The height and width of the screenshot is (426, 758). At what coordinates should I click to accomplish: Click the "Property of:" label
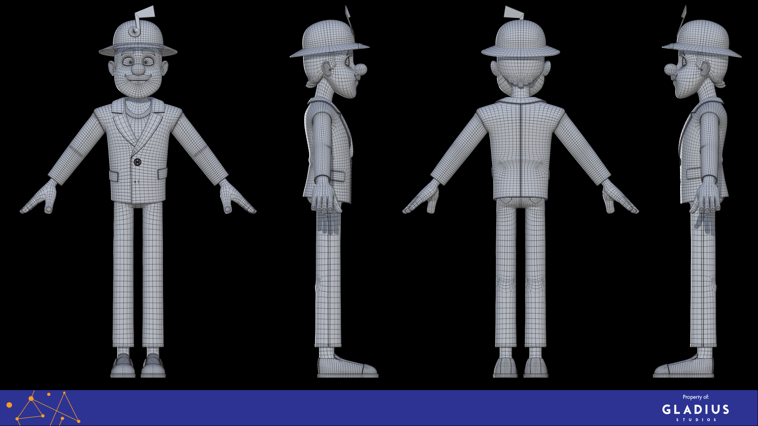[x=696, y=397]
